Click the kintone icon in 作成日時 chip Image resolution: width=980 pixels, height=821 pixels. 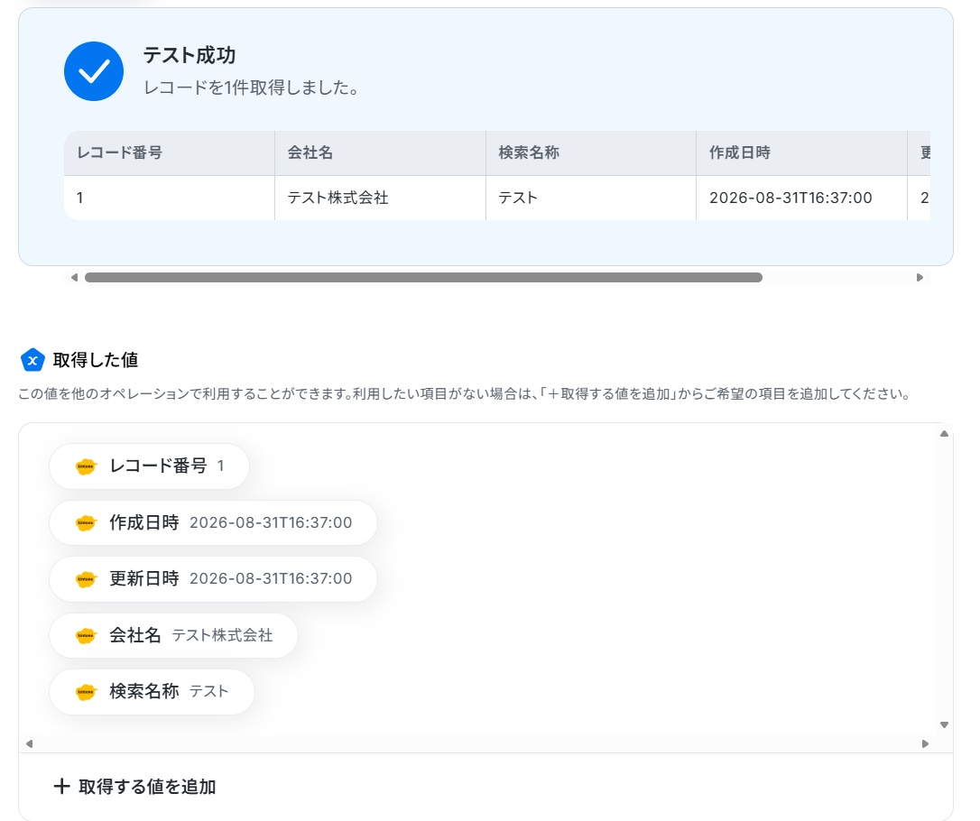(x=86, y=523)
